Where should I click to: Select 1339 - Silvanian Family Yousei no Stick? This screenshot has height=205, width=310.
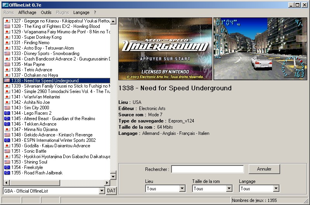tap(57, 86)
